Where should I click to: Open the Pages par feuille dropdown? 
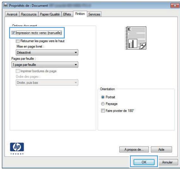45,65
